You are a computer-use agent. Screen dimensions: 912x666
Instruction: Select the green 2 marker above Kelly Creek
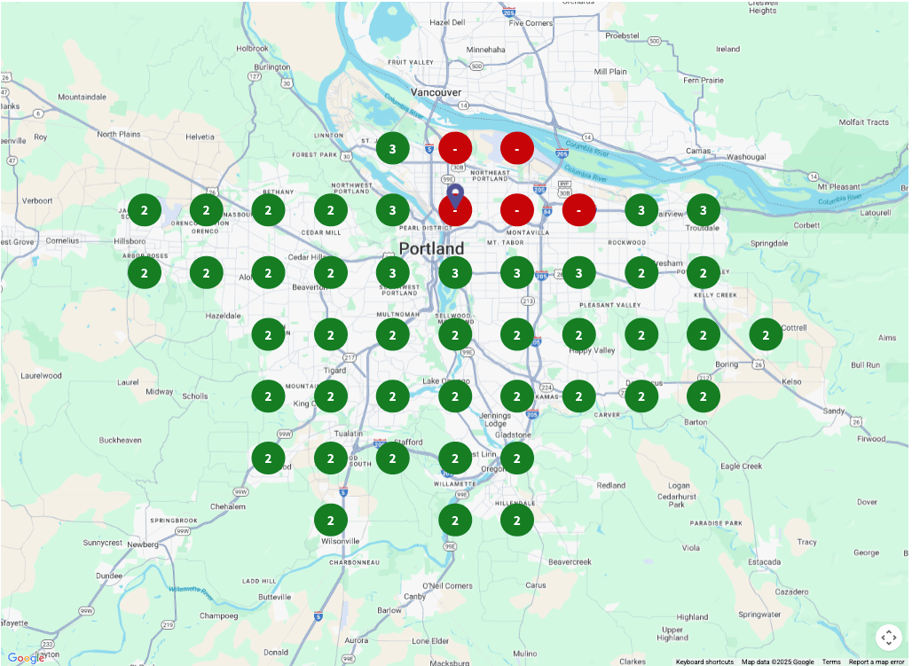point(704,273)
